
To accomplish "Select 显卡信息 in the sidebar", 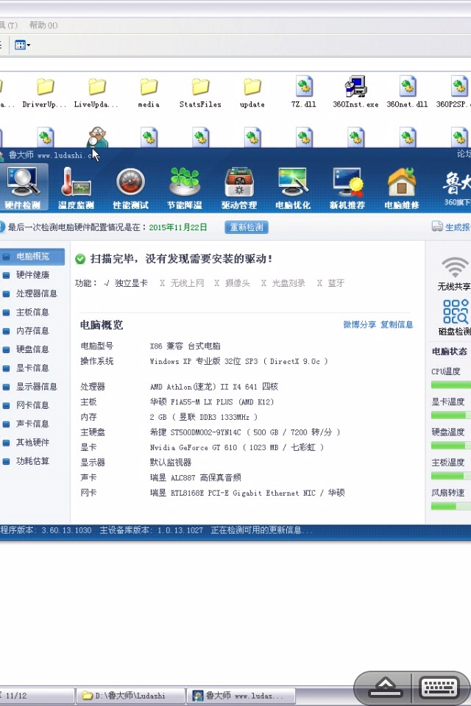I will coord(32,368).
